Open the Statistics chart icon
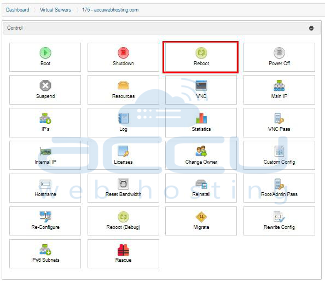325x282 pixels. [x=201, y=118]
